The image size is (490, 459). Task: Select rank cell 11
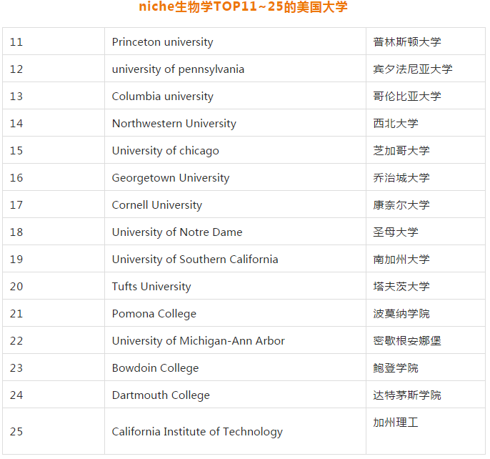pyautogui.click(x=54, y=41)
